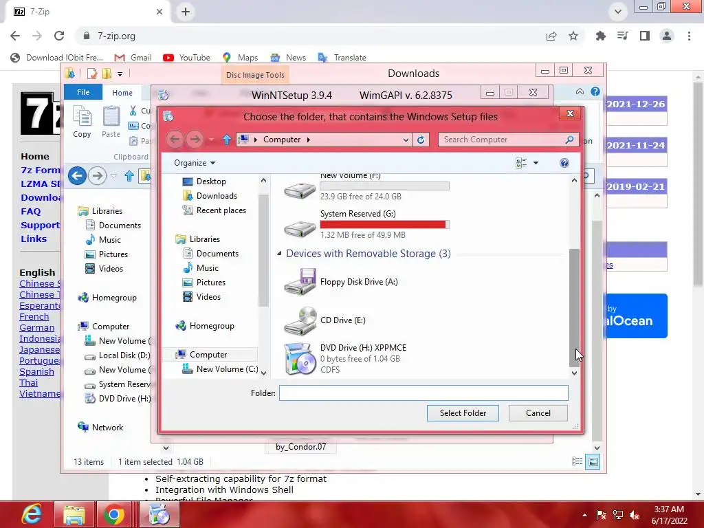The image size is (704, 528).
Task: Click breadcrumb arrow after Computer
Action: pos(309,140)
